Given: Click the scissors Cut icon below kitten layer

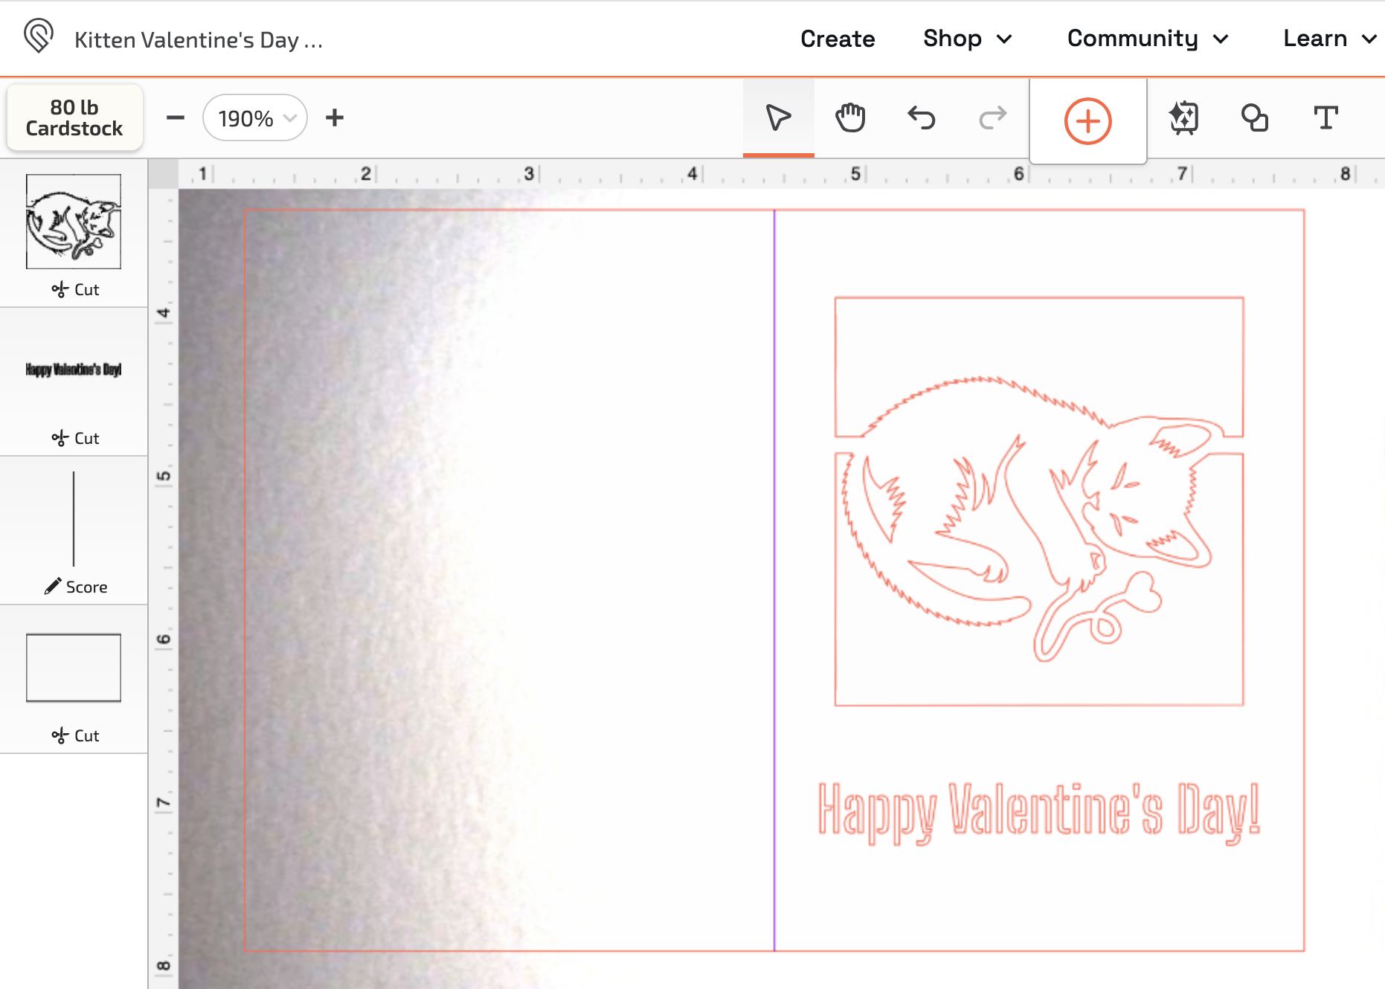Looking at the screenshot, I should [77, 289].
